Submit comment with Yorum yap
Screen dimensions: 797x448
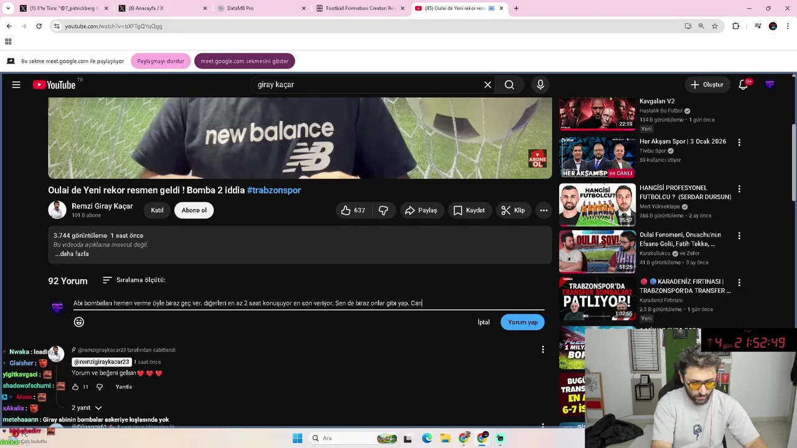click(522, 322)
